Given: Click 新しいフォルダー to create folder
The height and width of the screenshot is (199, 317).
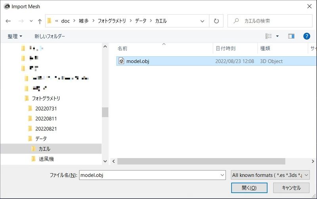Looking at the screenshot, I should tap(50, 36).
